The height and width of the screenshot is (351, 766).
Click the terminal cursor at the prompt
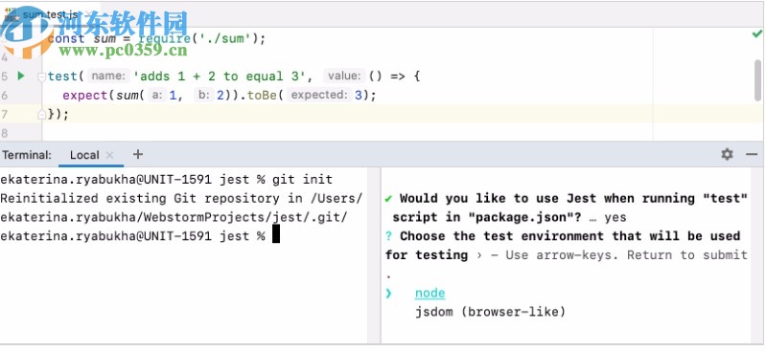pos(276,233)
